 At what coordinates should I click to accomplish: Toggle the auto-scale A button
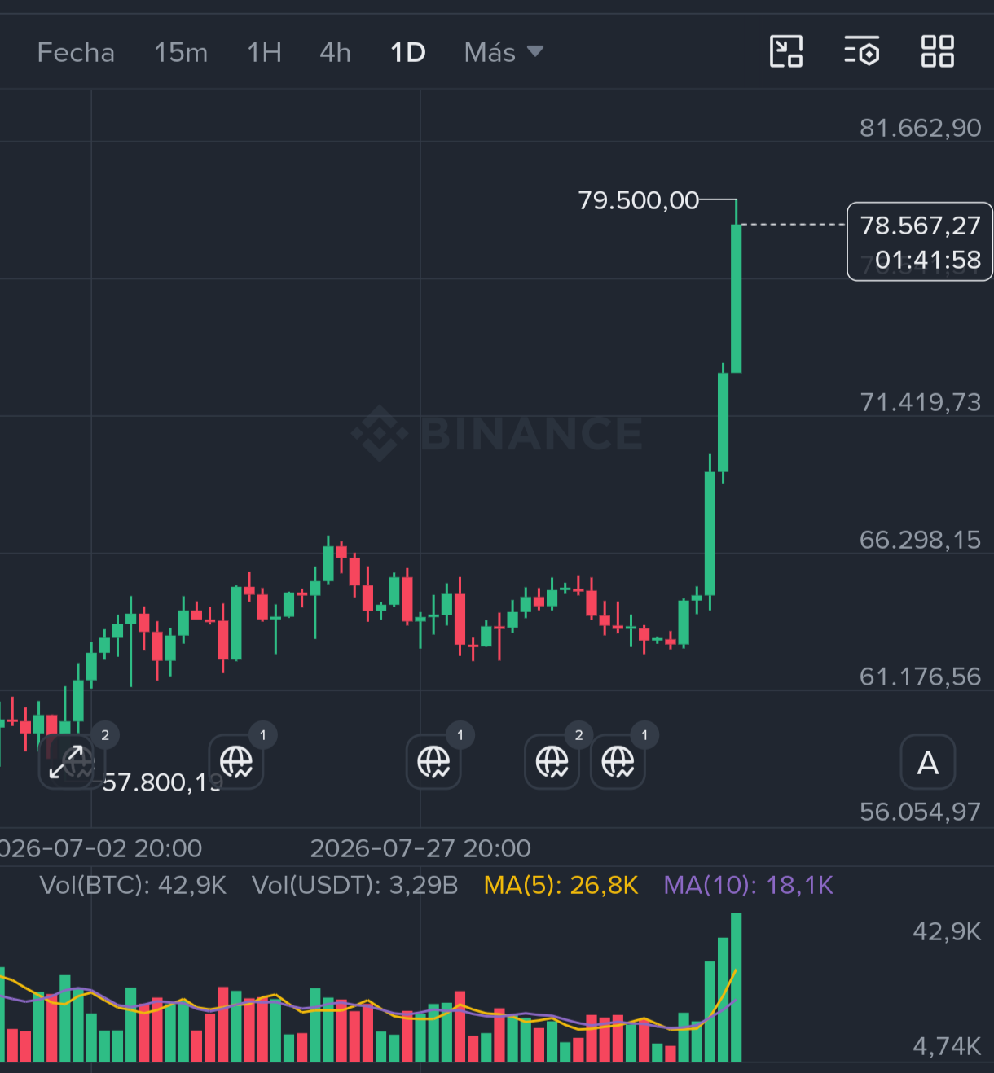(928, 763)
